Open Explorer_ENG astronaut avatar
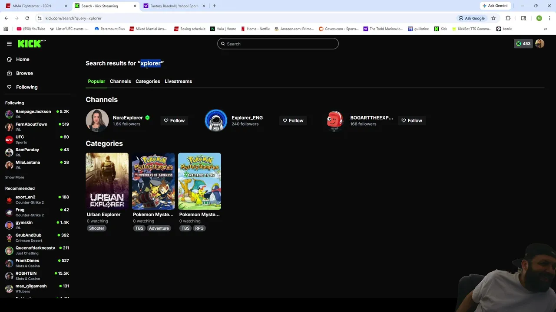This screenshot has width=556, height=312. click(216, 120)
